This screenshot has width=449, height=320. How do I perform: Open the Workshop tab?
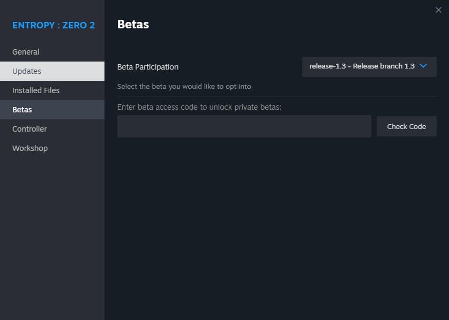pyautogui.click(x=30, y=148)
